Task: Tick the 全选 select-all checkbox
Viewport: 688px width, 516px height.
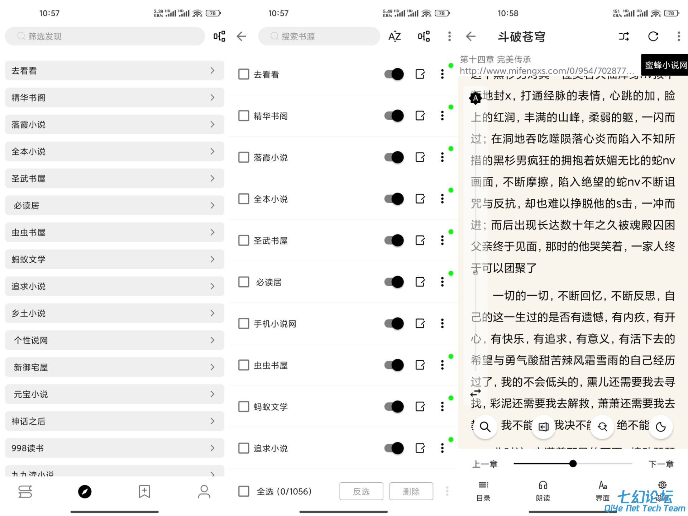Action: tap(244, 491)
